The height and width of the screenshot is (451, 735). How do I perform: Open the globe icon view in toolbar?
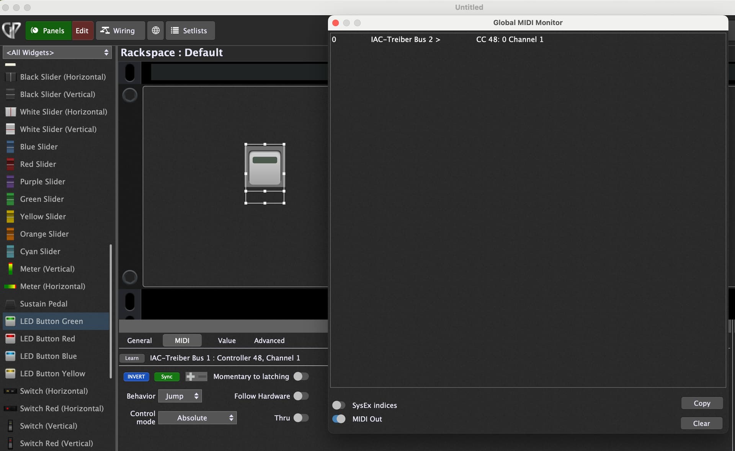coord(155,31)
